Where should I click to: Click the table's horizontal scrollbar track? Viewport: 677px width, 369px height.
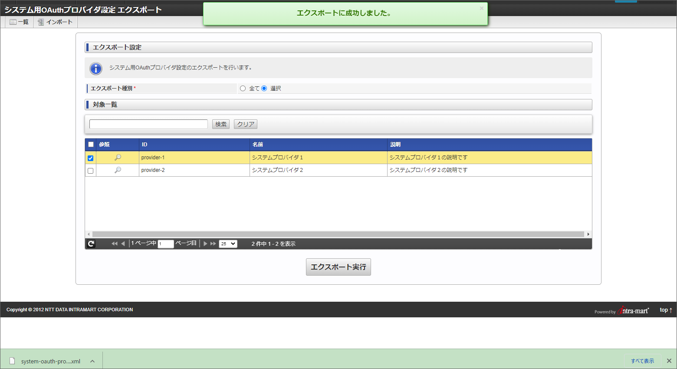(338, 234)
